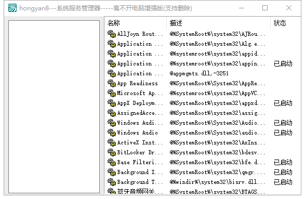Image resolution: width=305 pixels, height=199 pixels.
Task: Click the empty left details panel
Action: click(x=54, y=107)
